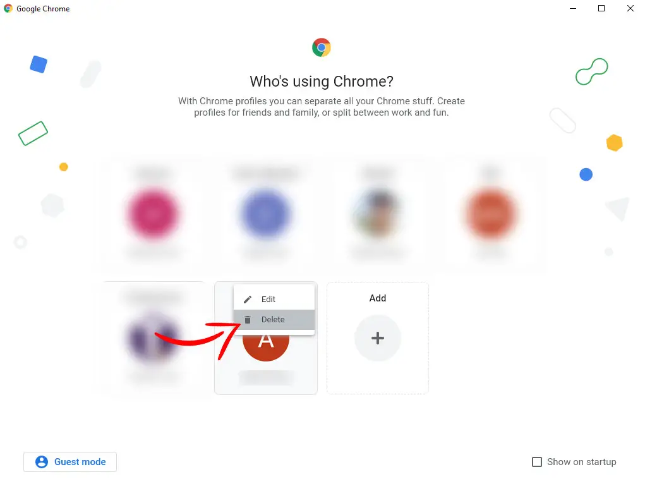Click the person icon in Guest mode button
645x491 pixels.
[x=42, y=462]
